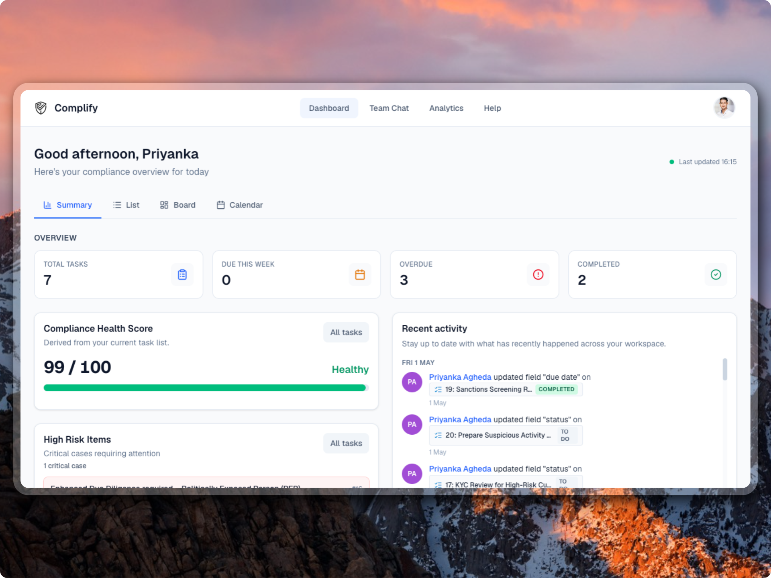Click the FRI 1 MAY date heading
Image resolution: width=771 pixels, height=578 pixels.
coord(418,362)
